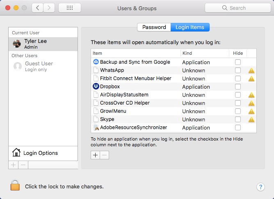Click the warning icon beside the Skype row
Viewport: 274px width, 199px height.
pos(251,119)
